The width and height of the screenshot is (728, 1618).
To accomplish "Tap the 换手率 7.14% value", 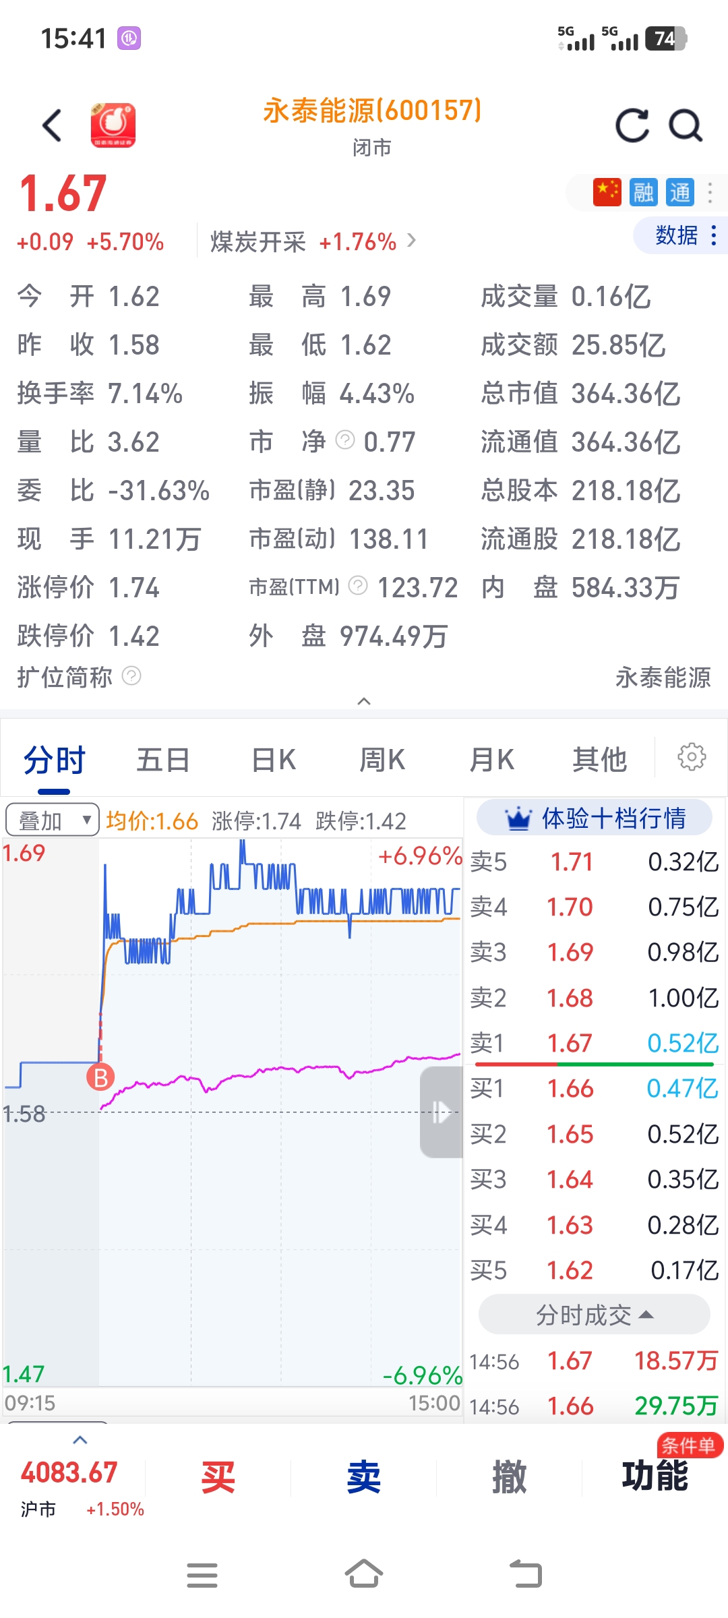I will tap(145, 393).
